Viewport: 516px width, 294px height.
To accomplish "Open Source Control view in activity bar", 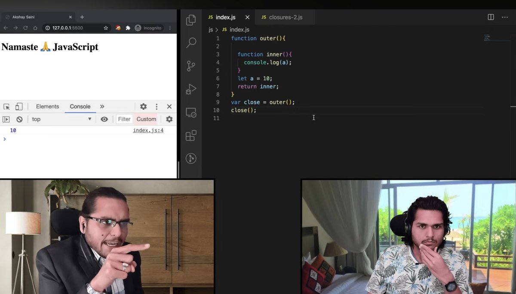I will tap(191, 66).
